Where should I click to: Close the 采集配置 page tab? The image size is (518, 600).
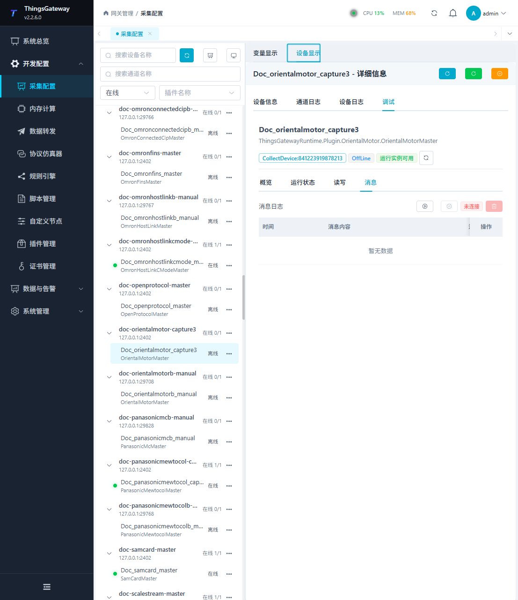click(150, 33)
